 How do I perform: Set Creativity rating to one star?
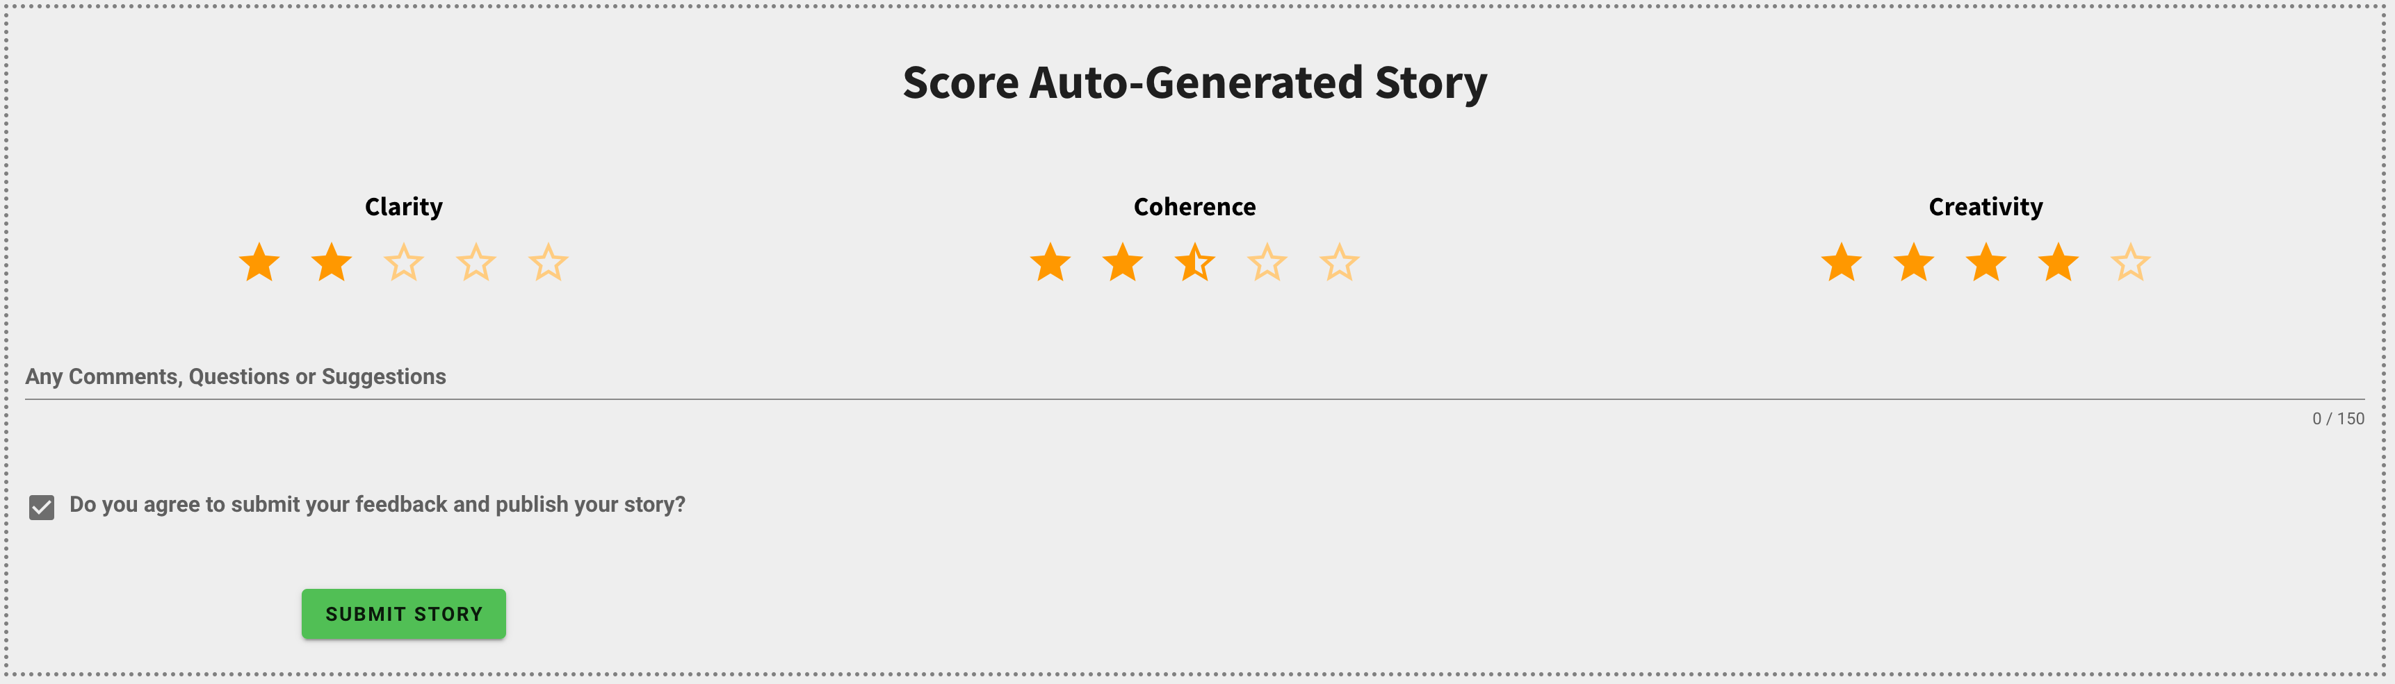pos(1842,262)
